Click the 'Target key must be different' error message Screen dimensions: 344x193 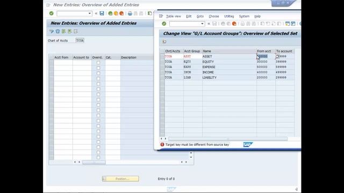coord(197,145)
